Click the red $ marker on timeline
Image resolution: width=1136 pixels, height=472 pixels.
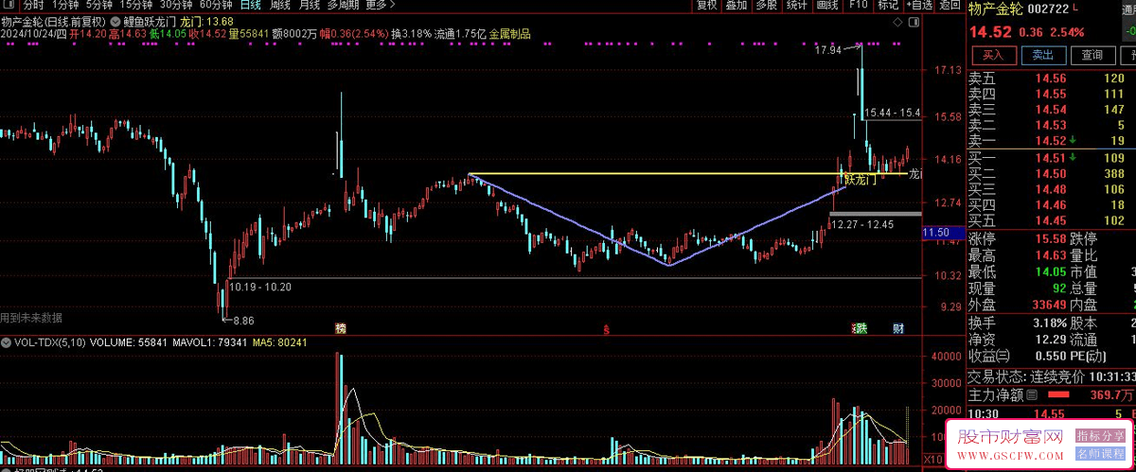tap(606, 329)
